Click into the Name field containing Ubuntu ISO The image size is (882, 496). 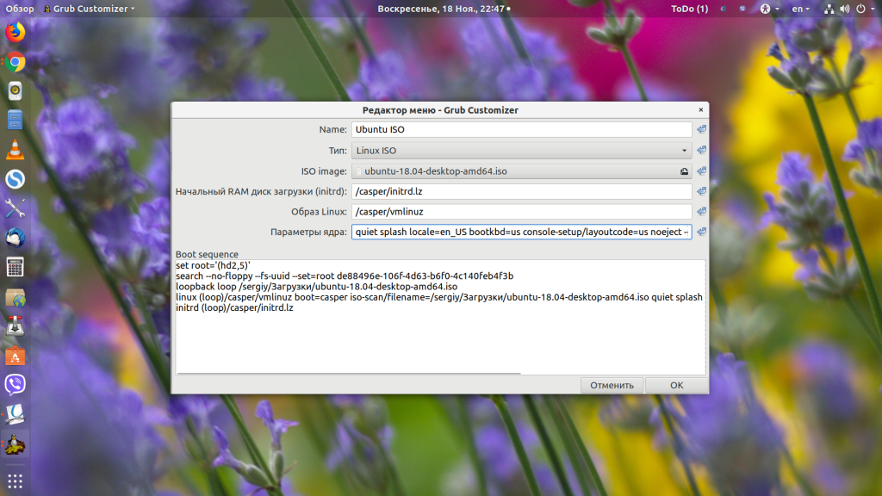pos(521,130)
